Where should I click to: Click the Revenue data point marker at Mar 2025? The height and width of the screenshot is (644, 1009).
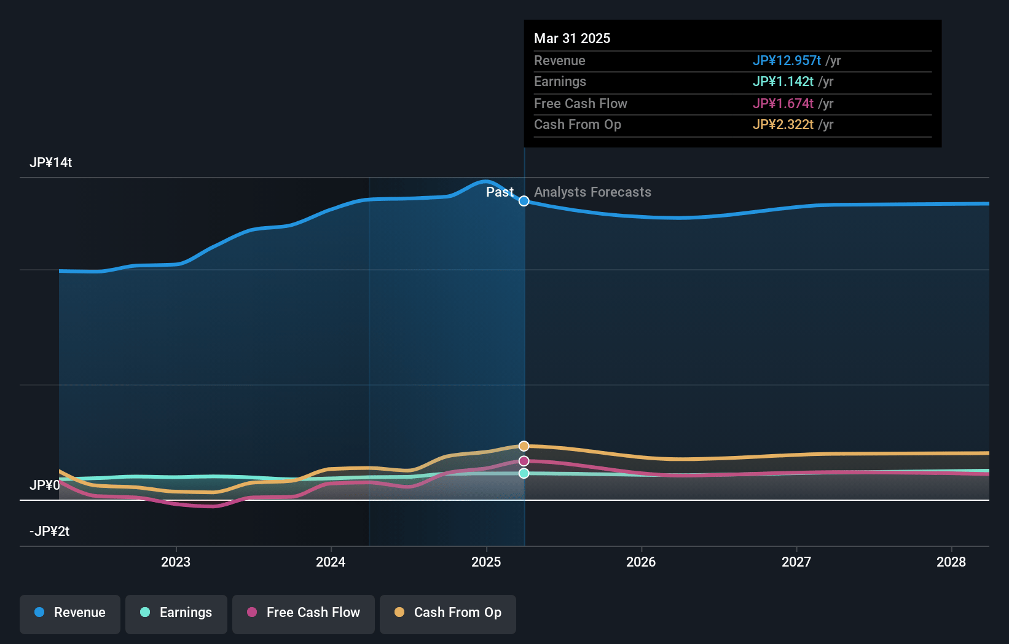(524, 201)
